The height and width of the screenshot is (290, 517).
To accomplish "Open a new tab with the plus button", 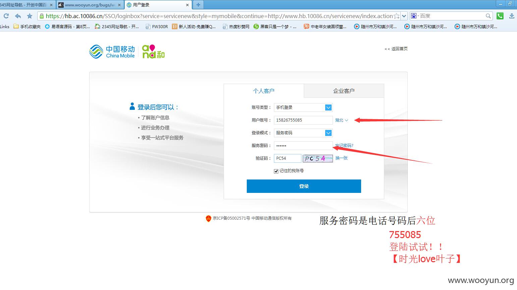I will pyautogui.click(x=198, y=5).
